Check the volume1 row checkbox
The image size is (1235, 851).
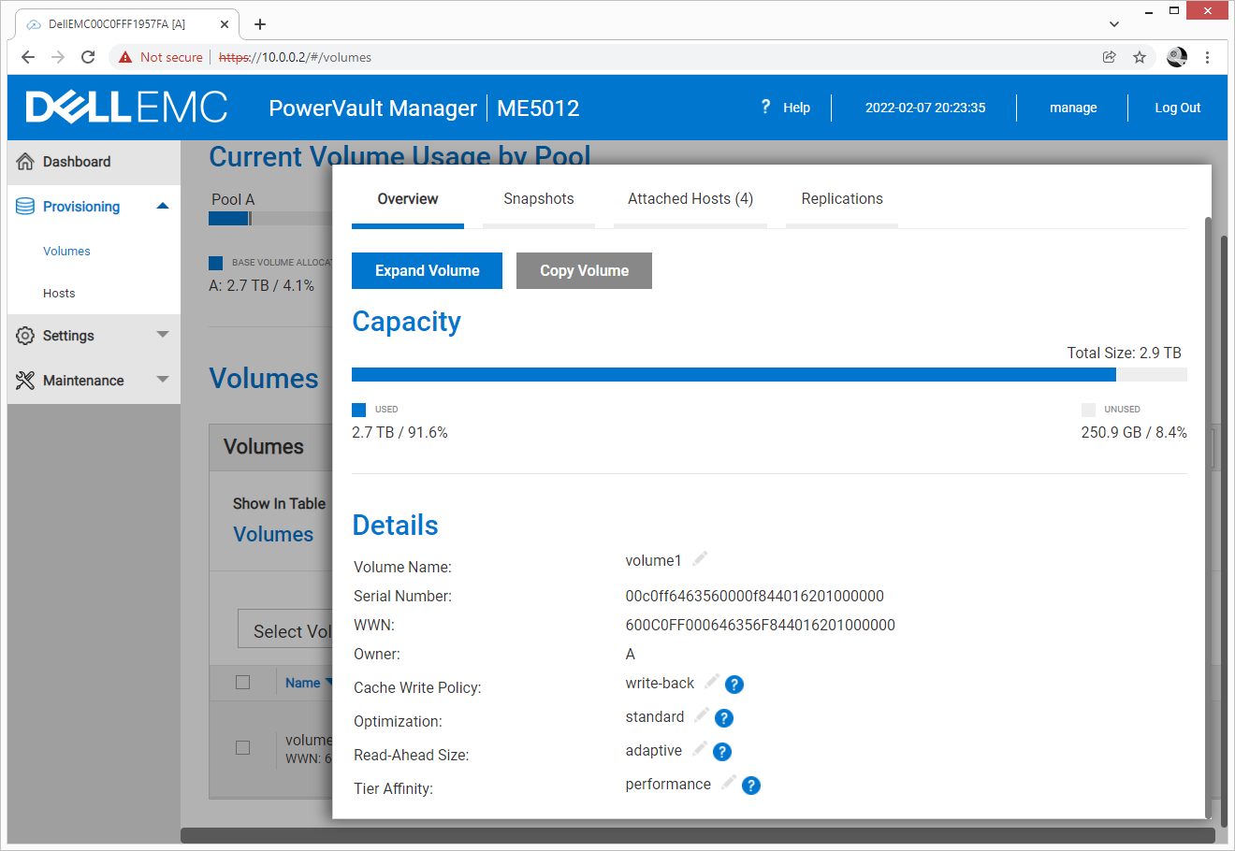[243, 747]
